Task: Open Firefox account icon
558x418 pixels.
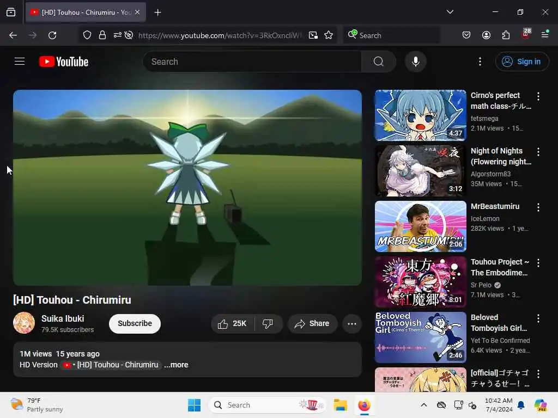Action: tap(486, 35)
